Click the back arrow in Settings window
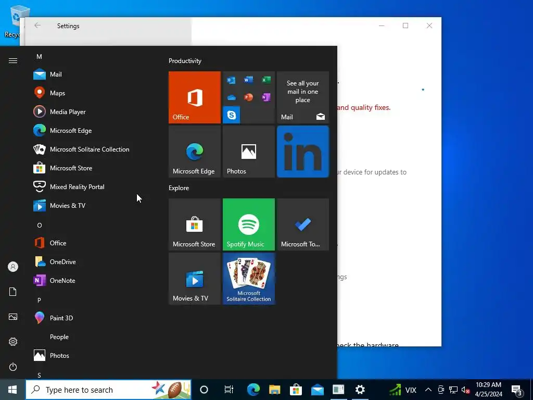 click(37, 26)
